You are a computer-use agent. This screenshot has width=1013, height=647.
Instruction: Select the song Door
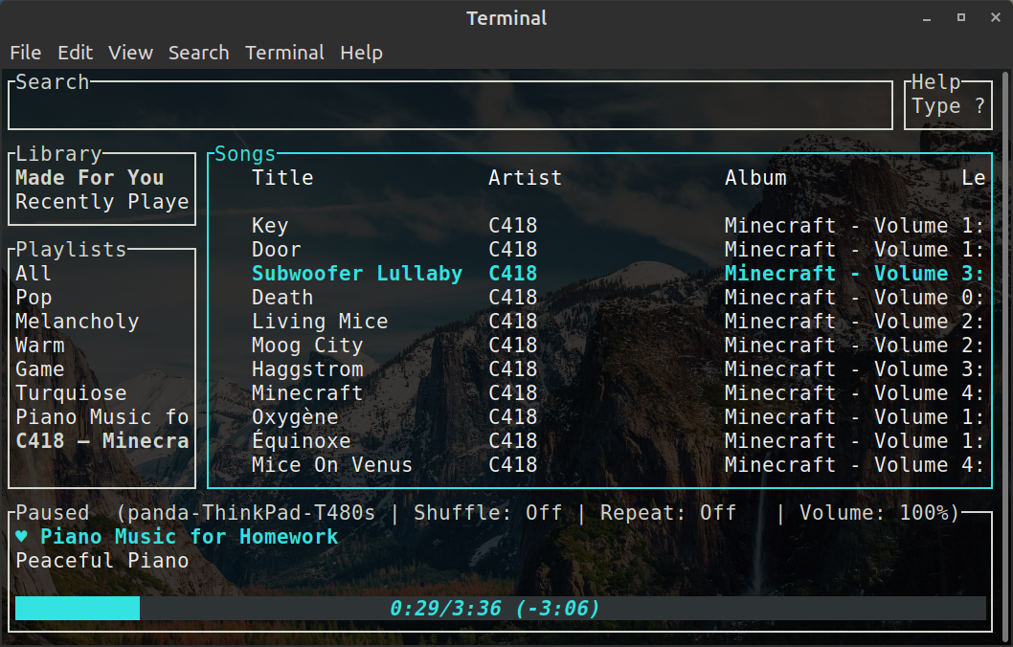pos(277,250)
